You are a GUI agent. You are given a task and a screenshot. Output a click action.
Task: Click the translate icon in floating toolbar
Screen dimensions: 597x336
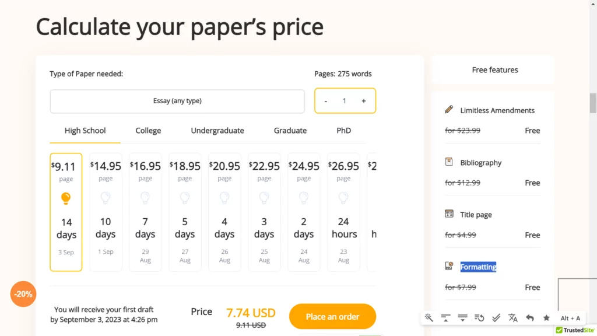(513, 318)
